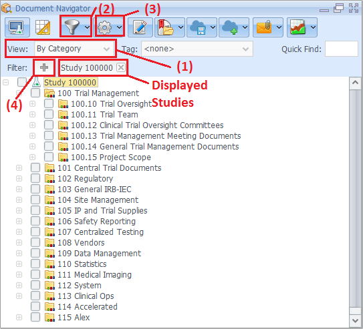Open the gear settings toolbar icon
363x329 pixels.
[109, 27]
